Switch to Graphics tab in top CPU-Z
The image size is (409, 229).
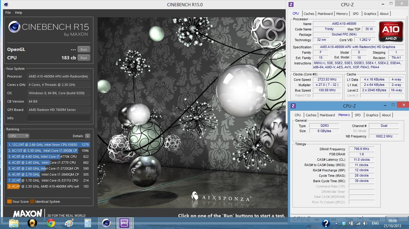click(x=370, y=14)
